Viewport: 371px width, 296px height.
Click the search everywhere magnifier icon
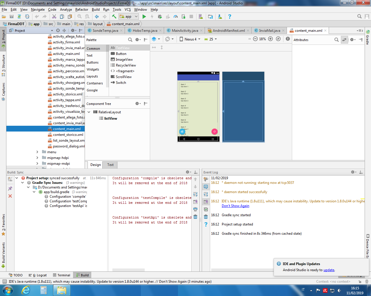[x=359, y=16]
